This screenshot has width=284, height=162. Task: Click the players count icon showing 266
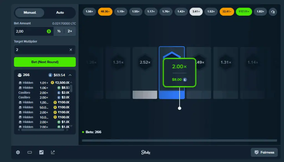point(20,75)
